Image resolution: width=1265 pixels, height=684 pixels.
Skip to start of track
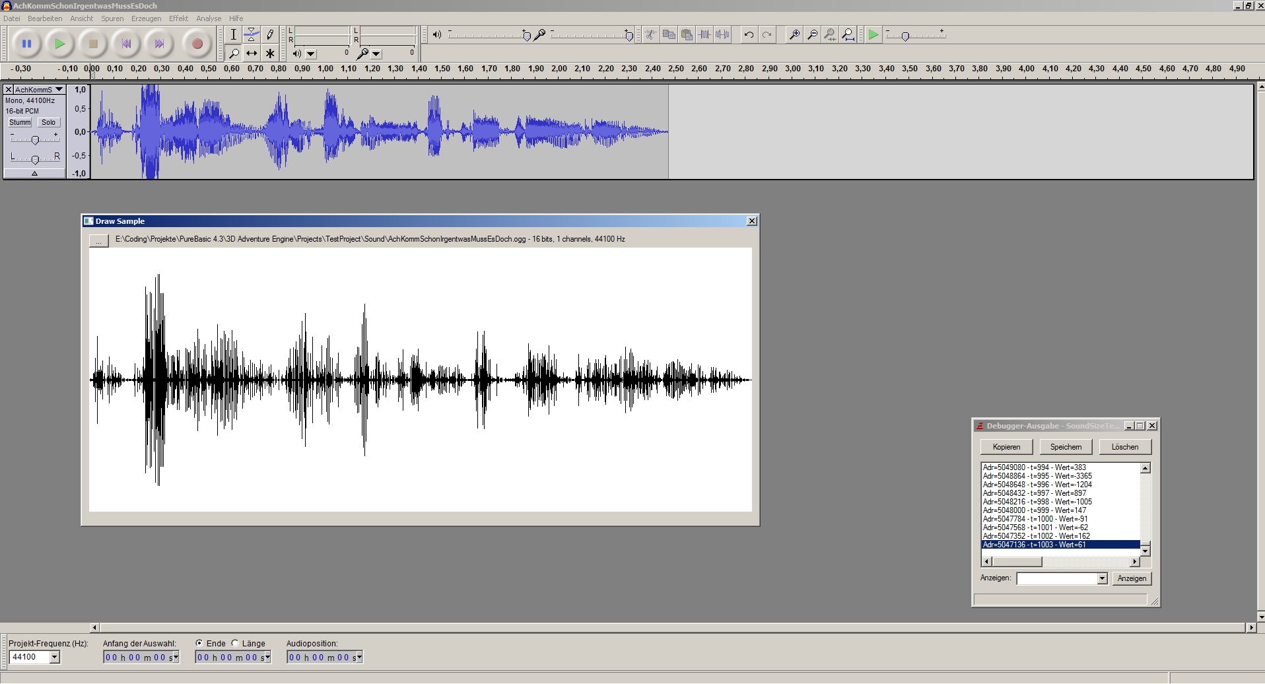(126, 44)
